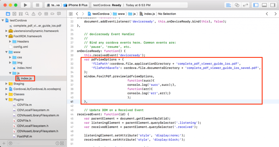
Task: Jump to next issue arrow
Action: click(x=275, y=14)
